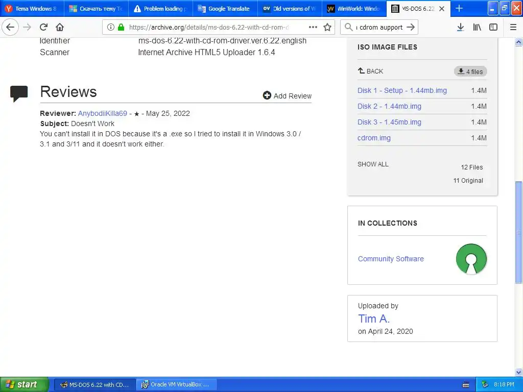Open the browser home page
Image resolution: width=523 pixels, height=392 pixels.
tap(60, 27)
